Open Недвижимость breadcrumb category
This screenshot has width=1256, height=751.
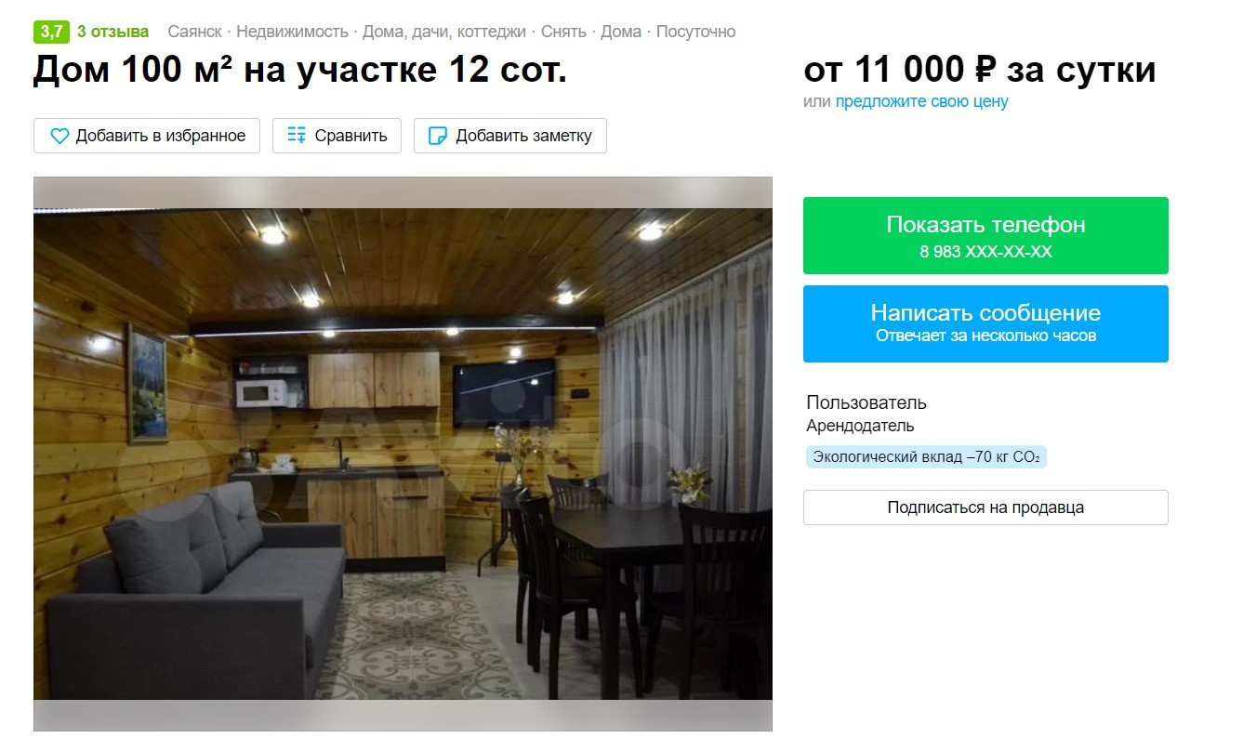pyautogui.click(x=291, y=32)
